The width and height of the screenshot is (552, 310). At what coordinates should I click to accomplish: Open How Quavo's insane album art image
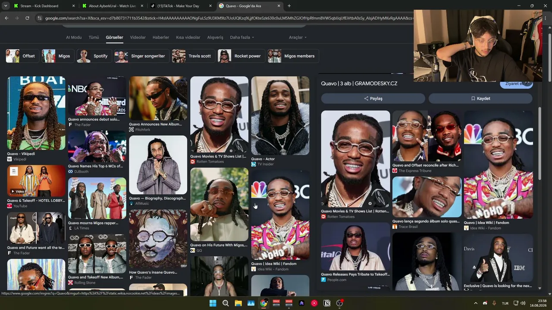pyautogui.click(x=158, y=239)
